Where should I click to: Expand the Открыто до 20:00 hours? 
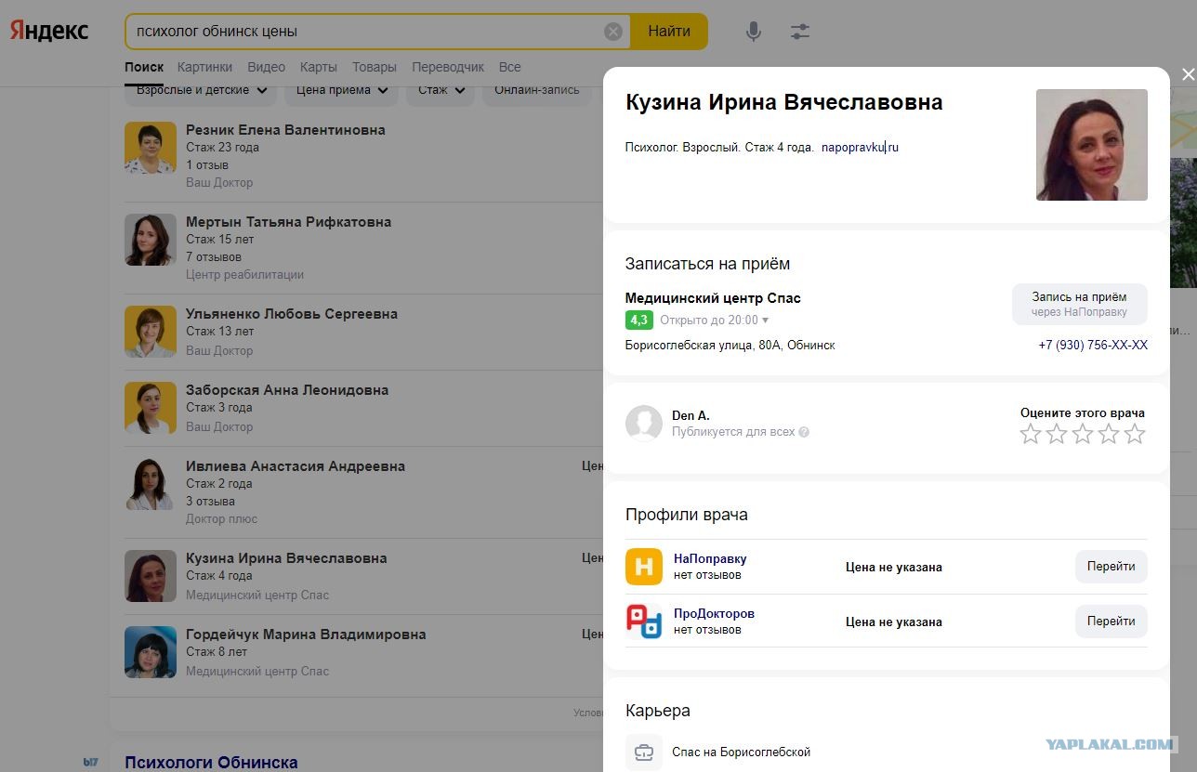coord(715,321)
